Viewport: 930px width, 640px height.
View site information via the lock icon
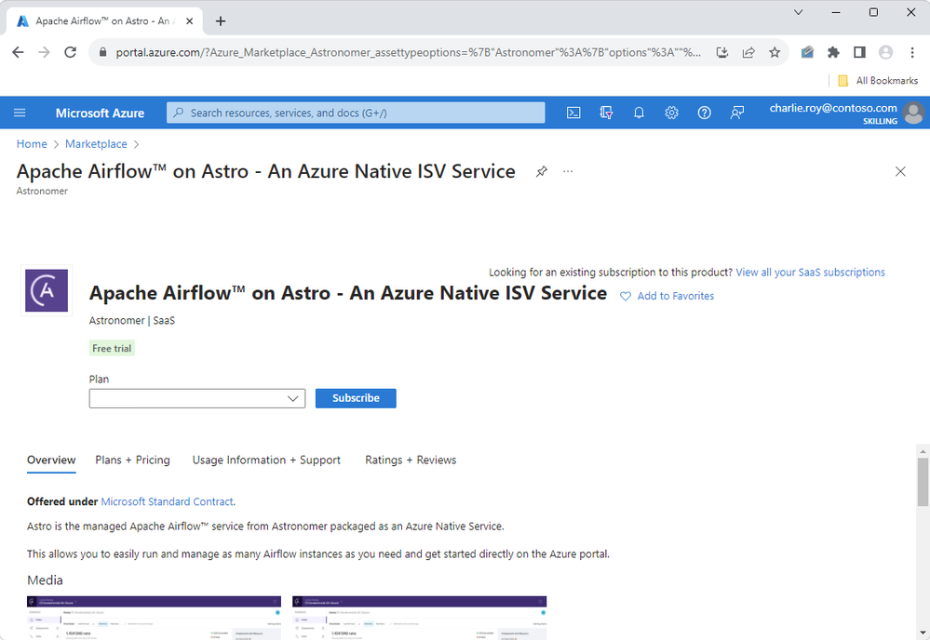[x=102, y=52]
